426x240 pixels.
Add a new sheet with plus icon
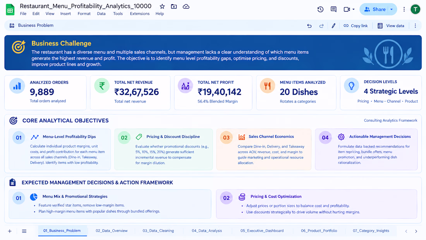point(10,231)
